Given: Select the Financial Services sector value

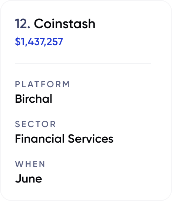Looking at the screenshot, I should (x=64, y=139).
